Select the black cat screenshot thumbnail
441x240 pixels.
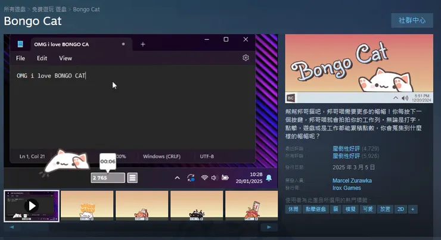[197, 205]
